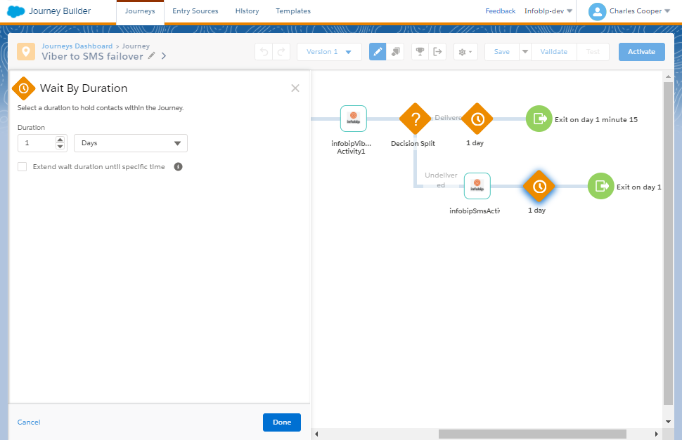This screenshot has width=682, height=440.
Task: Click the info icon beside extend wait option
Action: (x=179, y=167)
